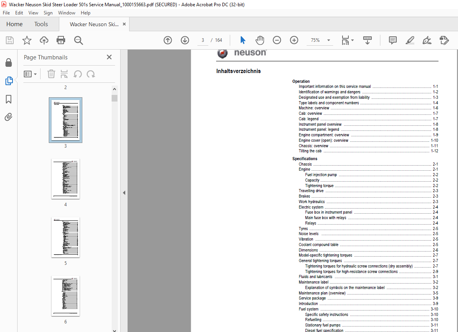Image resolution: width=458 pixels, height=332 pixels.
Task: Click the page number input field
Action: pyautogui.click(x=203, y=40)
